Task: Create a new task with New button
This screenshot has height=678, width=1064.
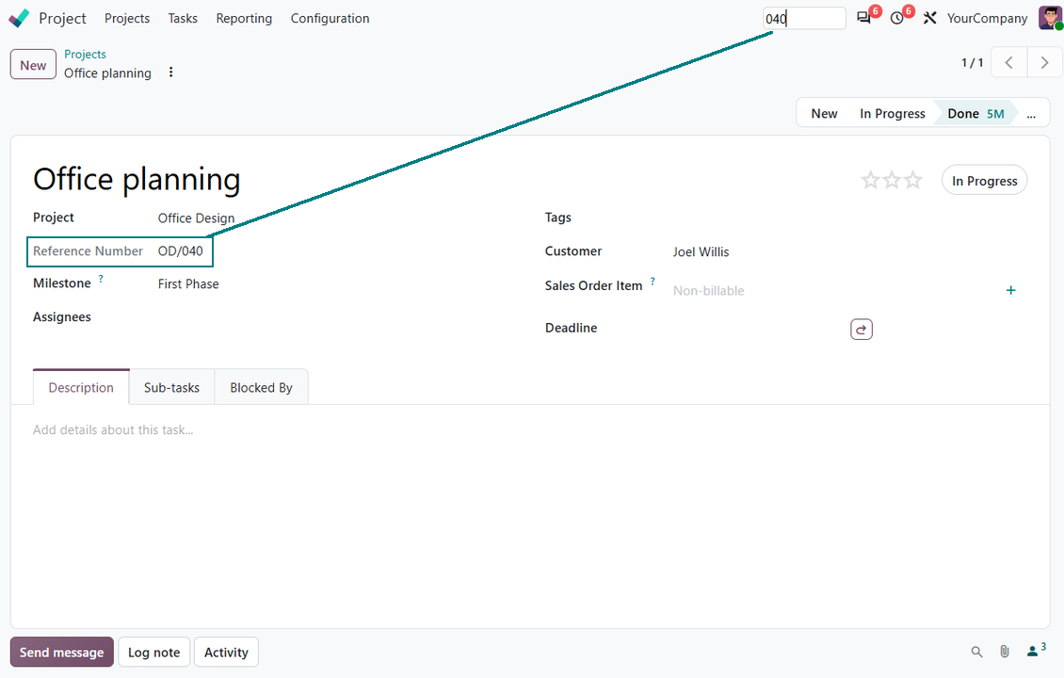Action: click(x=33, y=65)
